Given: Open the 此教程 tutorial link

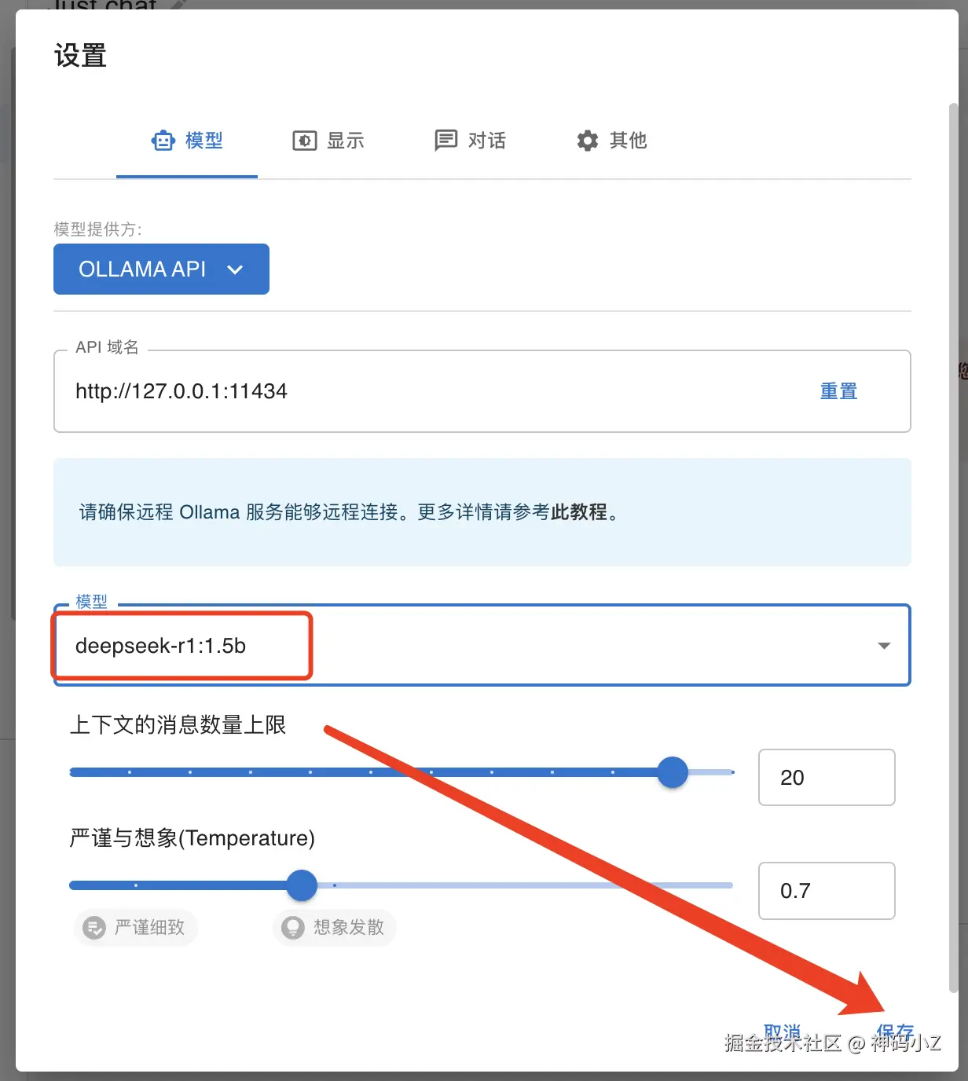Looking at the screenshot, I should pyautogui.click(x=579, y=512).
